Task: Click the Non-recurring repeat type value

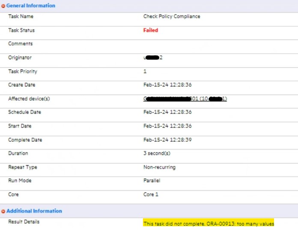Action: [159, 167]
